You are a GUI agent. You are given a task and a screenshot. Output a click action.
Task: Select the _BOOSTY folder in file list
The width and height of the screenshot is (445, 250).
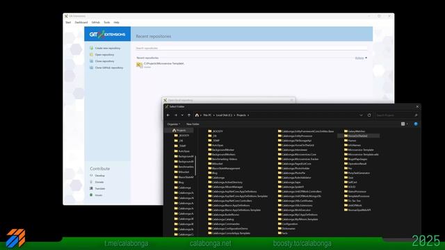point(216,131)
